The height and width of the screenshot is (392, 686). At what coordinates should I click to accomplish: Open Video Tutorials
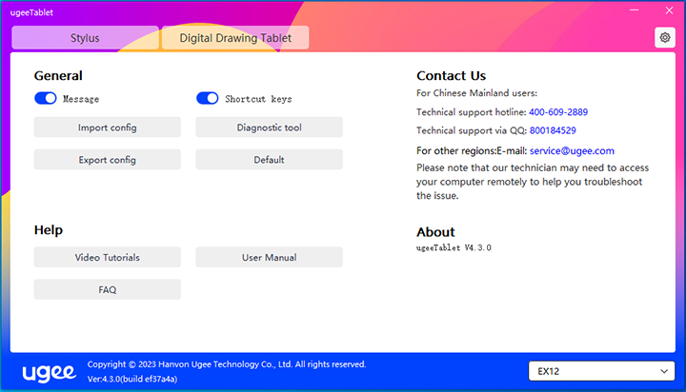107,257
